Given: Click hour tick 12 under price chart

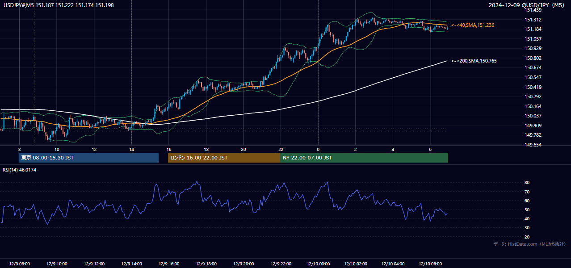Looking at the screenshot, I should click(x=94, y=149).
